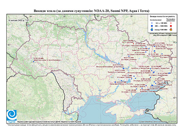Click the small blue dot in legend

pos(152,23)
